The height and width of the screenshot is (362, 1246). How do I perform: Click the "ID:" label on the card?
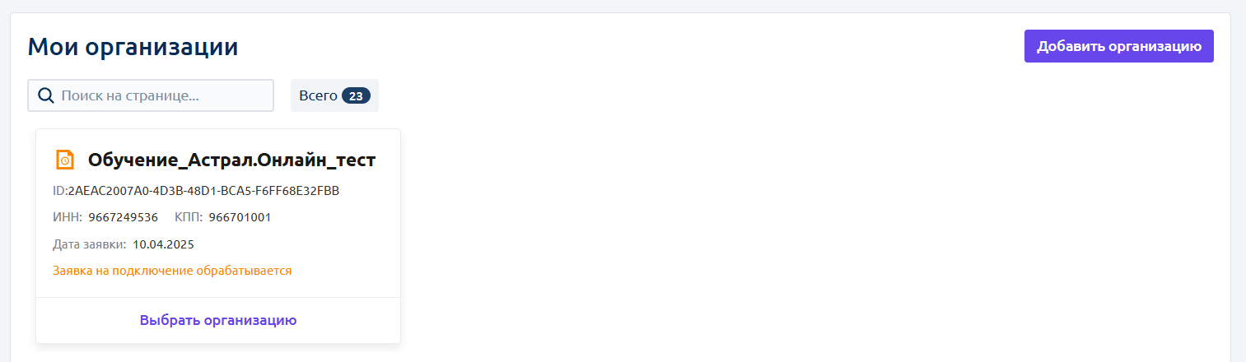[x=60, y=191]
